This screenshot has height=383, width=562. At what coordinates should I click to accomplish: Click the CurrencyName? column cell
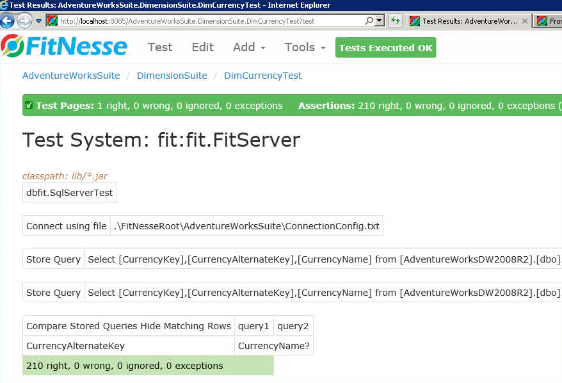point(274,346)
